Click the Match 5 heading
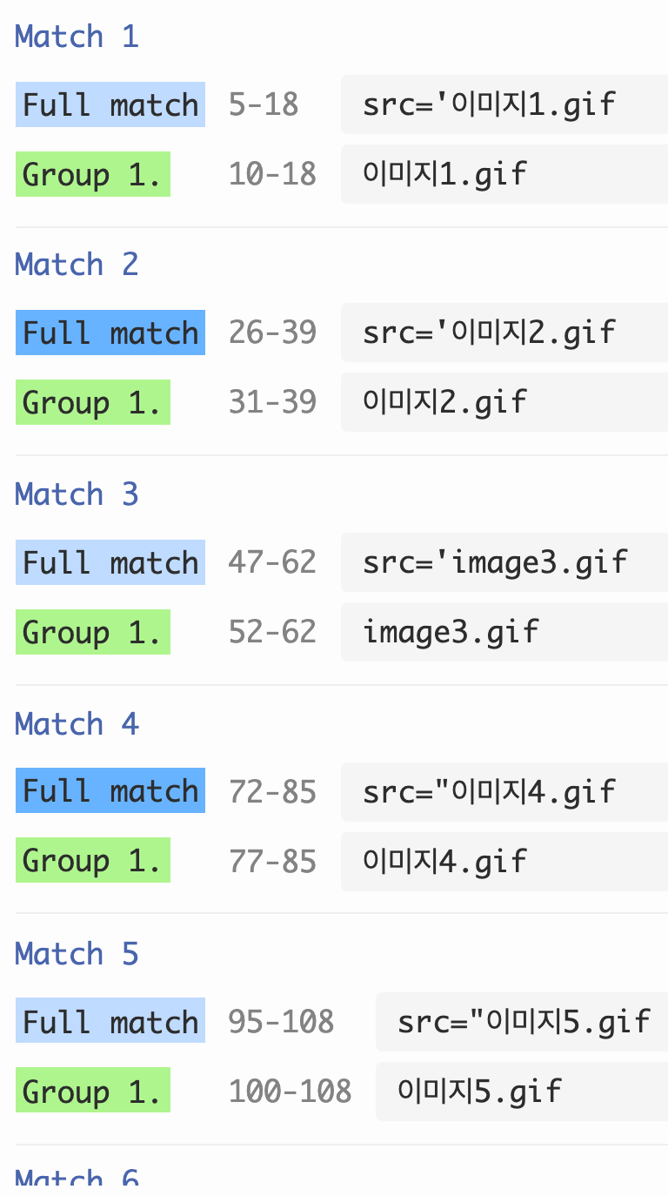 click(x=77, y=954)
